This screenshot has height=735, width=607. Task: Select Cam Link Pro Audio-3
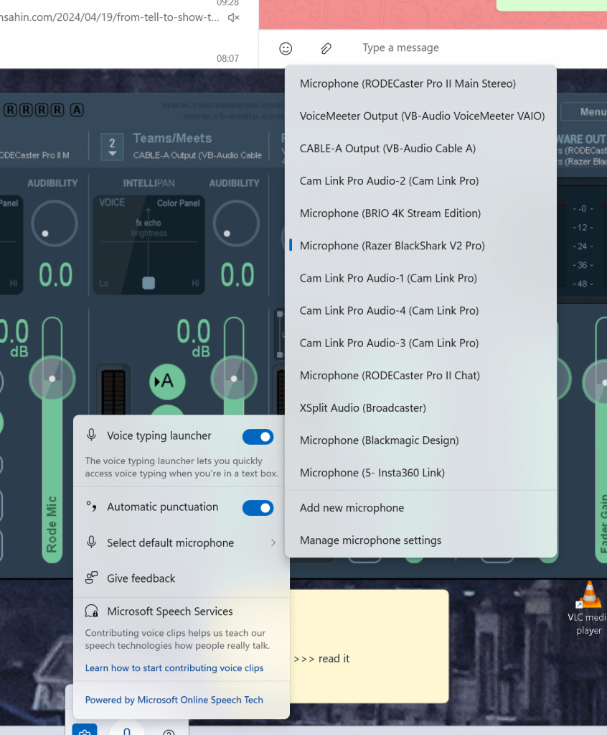[x=420, y=343]
